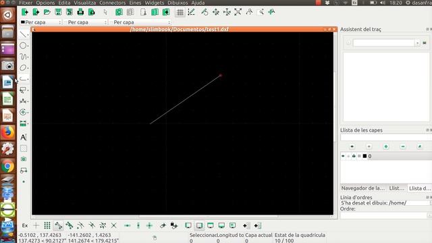Image resolution: width=432 pixels, height=243 pixels.
Task: Click the paste icon with arrow
Action: point(166,12)
